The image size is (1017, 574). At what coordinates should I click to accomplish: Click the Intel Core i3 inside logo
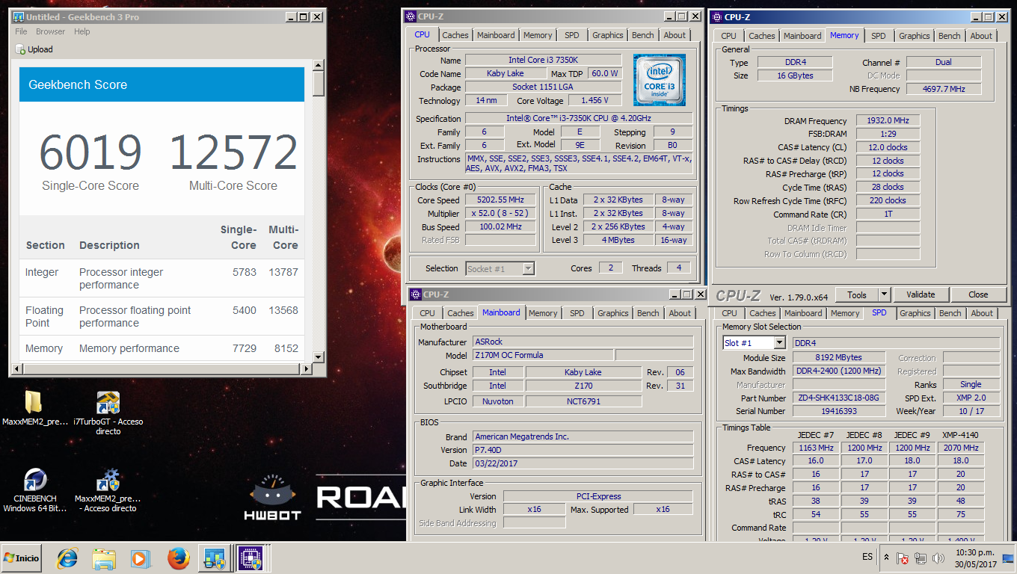660,80
